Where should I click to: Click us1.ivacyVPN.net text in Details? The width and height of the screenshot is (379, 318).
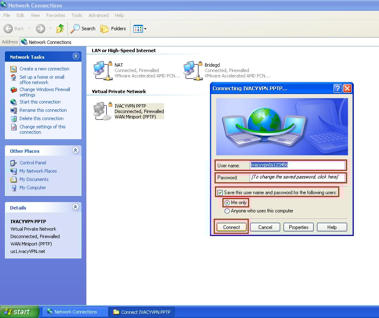tap(28, 251)
